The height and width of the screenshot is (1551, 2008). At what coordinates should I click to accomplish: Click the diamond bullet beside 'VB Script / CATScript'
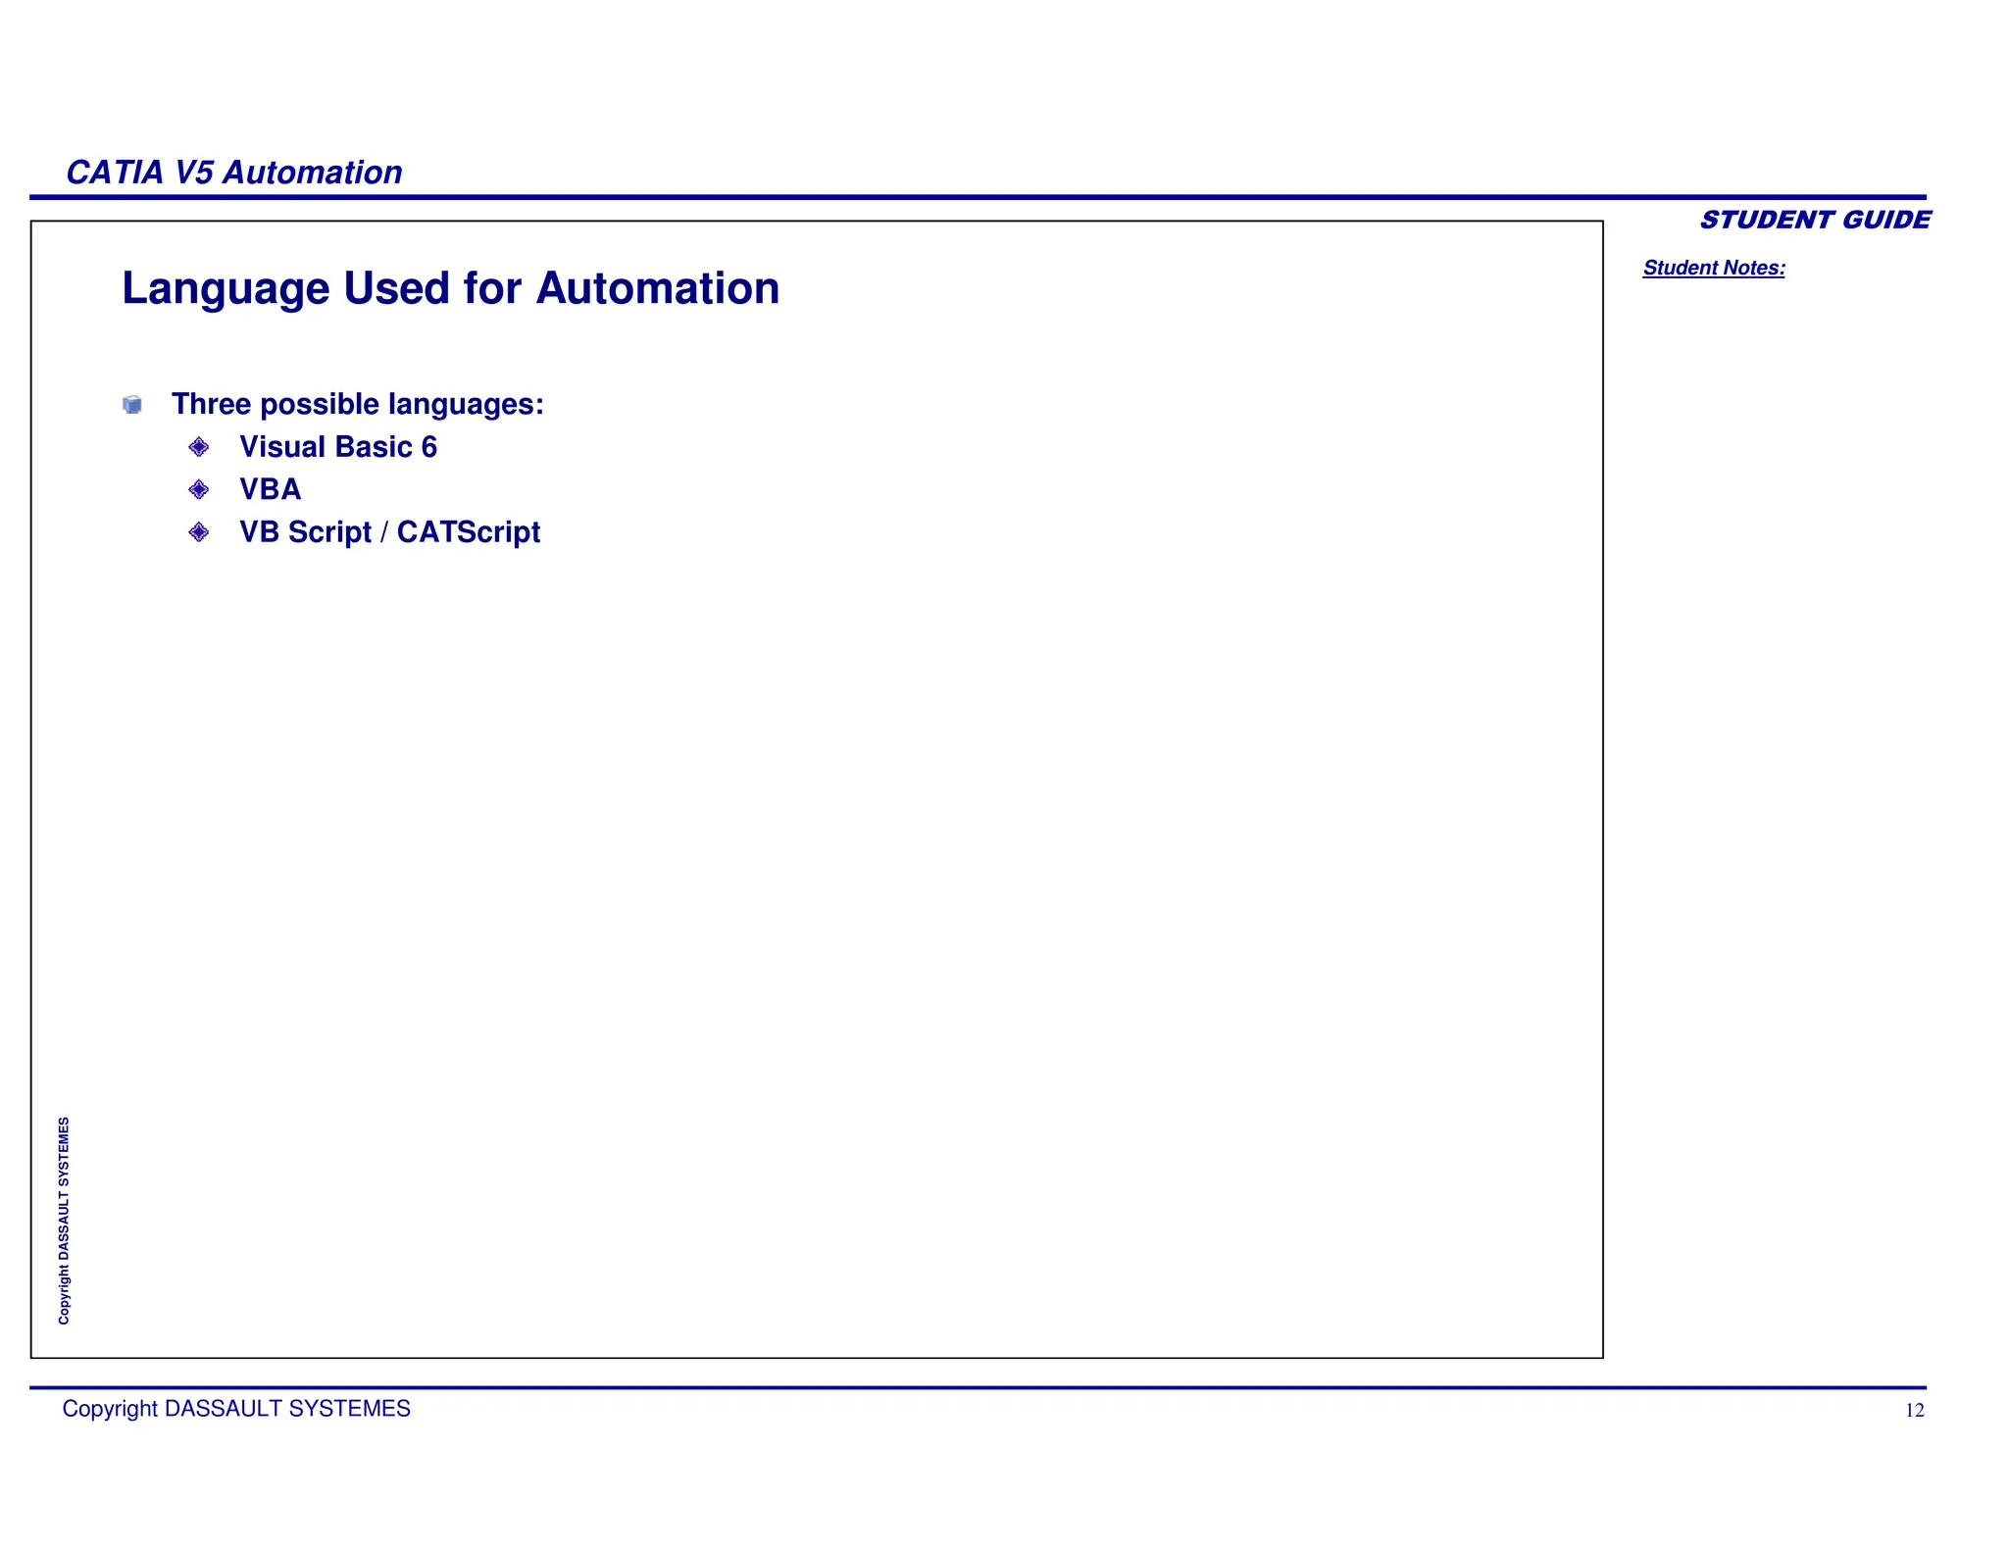coord(199,531)
